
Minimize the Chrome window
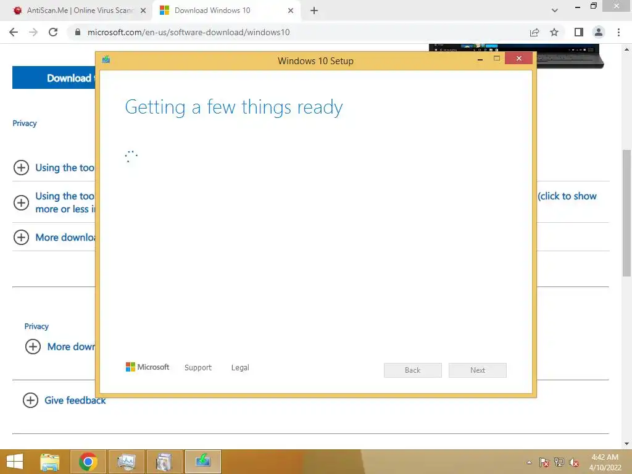pos(578,7)
